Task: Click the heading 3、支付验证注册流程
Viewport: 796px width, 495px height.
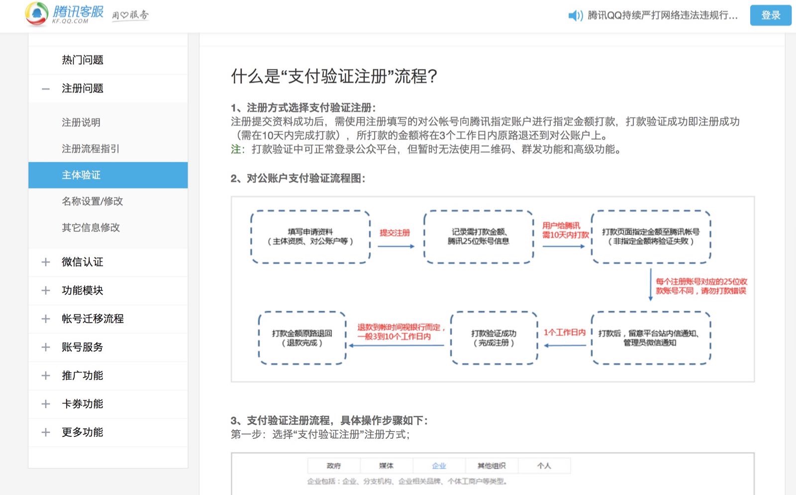Action: coord(329,420)
